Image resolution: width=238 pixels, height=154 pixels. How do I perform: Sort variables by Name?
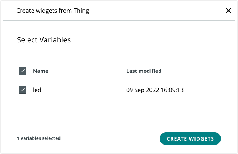41,71
